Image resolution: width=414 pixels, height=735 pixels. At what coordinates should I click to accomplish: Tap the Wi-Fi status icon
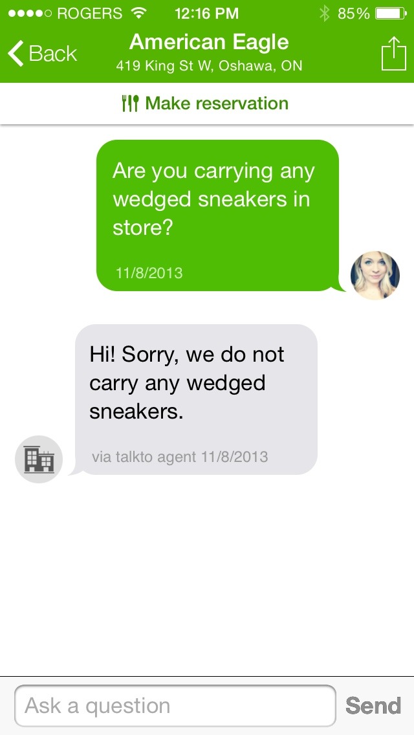[138, 13]
